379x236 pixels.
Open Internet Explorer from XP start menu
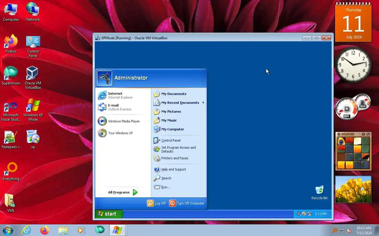(123, 95)
